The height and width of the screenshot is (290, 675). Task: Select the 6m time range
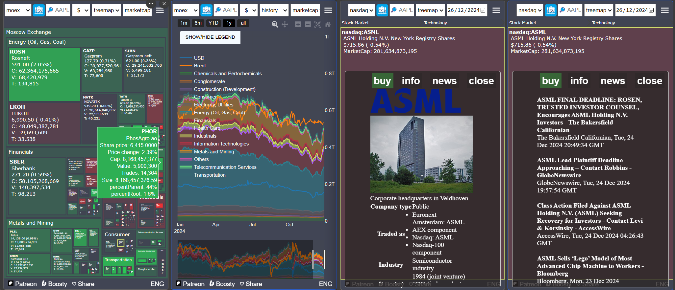pos(198,23)
